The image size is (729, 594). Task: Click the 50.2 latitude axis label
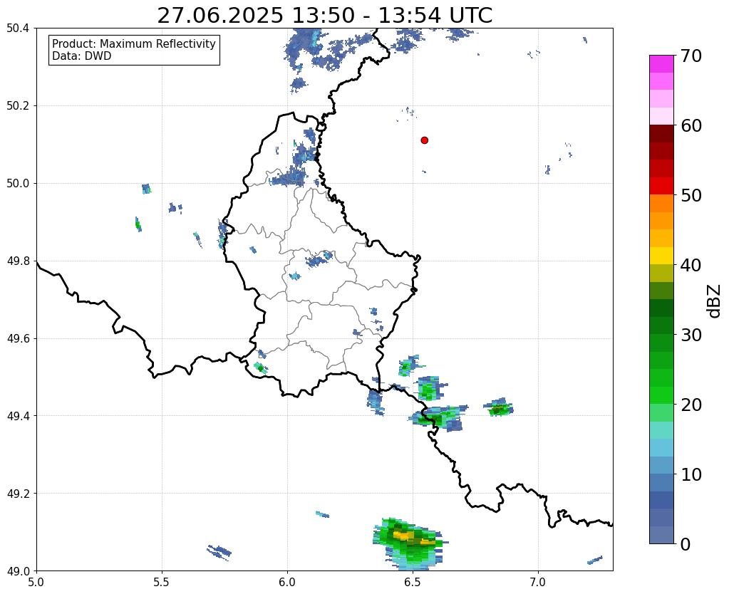(x=18, y=105)
